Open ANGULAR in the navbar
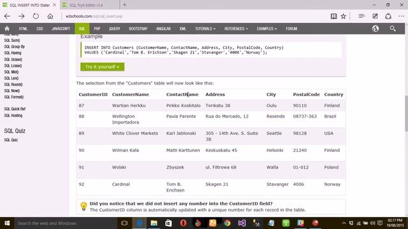 coord(163,29)
